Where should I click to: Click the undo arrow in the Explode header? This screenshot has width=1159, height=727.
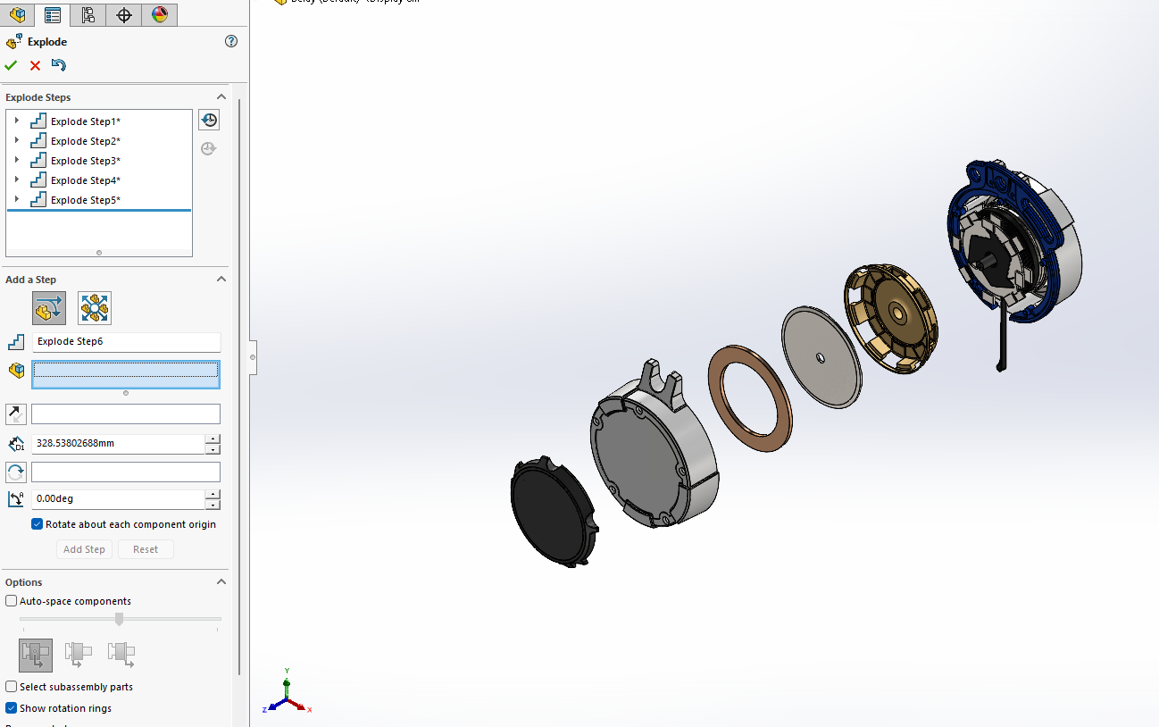tap(58, 64)
